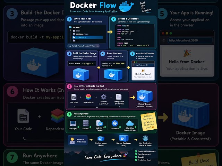The image size is (222, 166).
Task: Click the Runtime gear icon
Action: (103, 97)
